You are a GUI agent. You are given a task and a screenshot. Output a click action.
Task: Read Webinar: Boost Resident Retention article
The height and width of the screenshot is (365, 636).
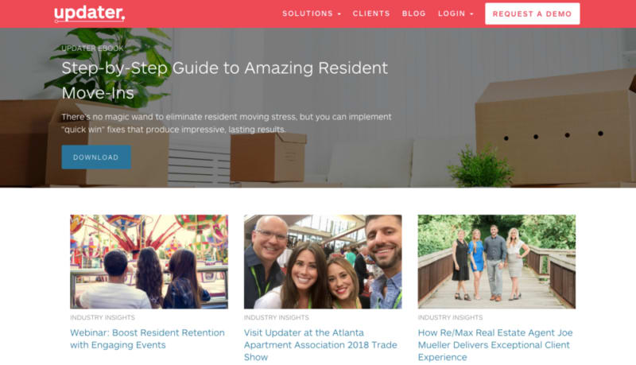(x=147, y=339)
